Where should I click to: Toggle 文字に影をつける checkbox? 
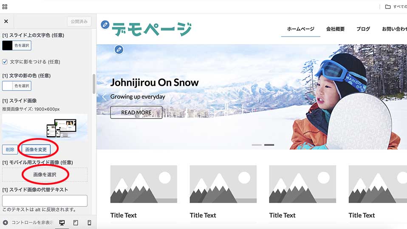(x=5, y=62)
